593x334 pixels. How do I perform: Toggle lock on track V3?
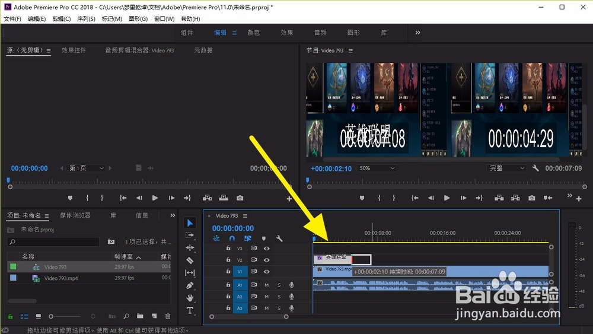tap(228, 248)
